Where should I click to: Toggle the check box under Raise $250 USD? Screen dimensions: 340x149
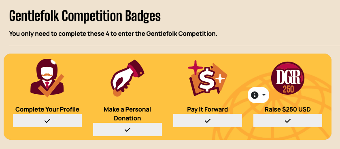(288, 121)
